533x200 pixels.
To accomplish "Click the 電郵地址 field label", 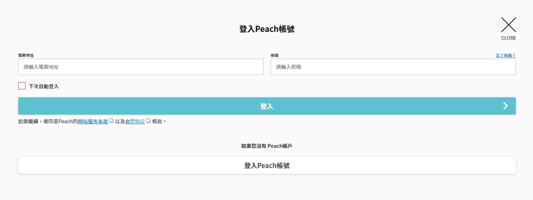I will [x=26, y=55].
